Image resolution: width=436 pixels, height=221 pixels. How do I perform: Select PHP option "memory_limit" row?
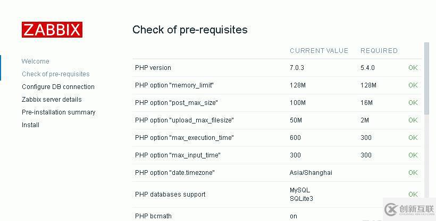point(174,85)
